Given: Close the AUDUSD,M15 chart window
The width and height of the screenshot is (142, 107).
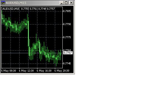Looking at the screenshot, I should tap(71, 3).
